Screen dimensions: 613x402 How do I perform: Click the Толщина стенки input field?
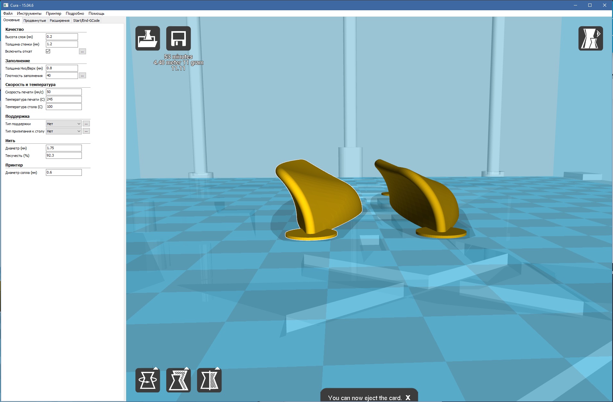tap(62, 44)
